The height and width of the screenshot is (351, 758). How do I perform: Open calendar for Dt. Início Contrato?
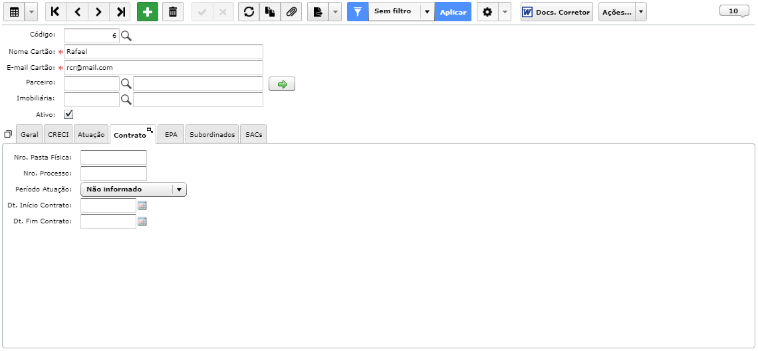[142, 205]
